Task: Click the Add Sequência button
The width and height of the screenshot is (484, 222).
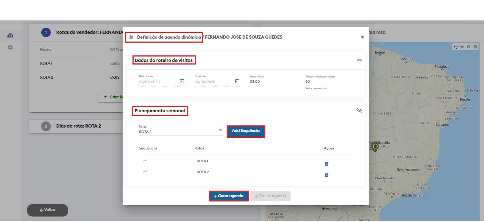Action: pyautogui.click(x=246, y=131)
